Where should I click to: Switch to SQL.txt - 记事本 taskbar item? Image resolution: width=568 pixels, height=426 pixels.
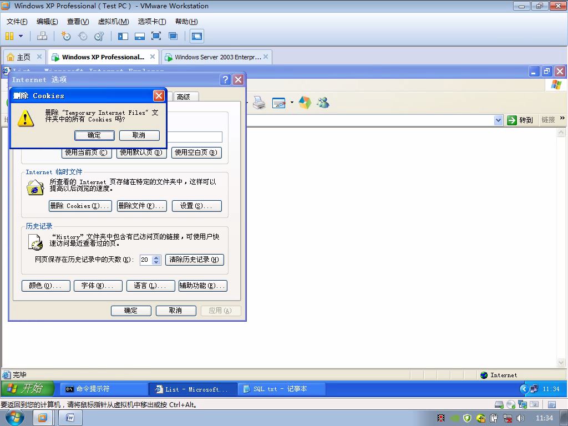281,389
